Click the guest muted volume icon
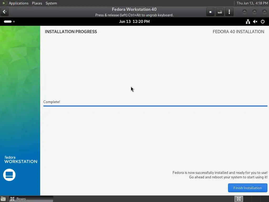This screenshot has height=202, width=269. tap(255, 22)
